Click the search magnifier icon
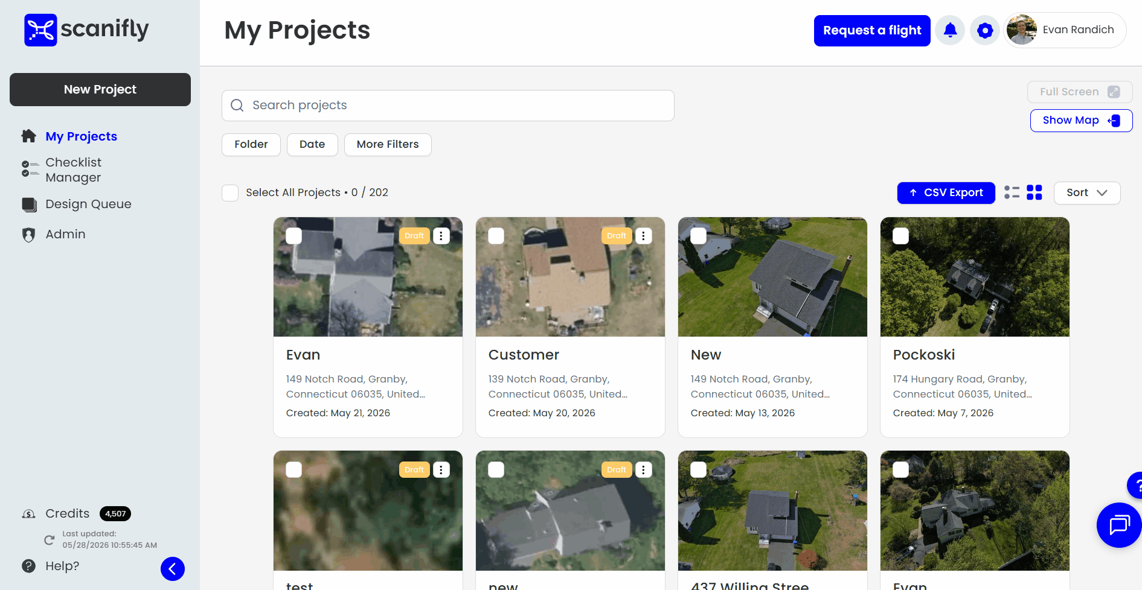Screen dimensions: 1142x590 tap(237, 106)
